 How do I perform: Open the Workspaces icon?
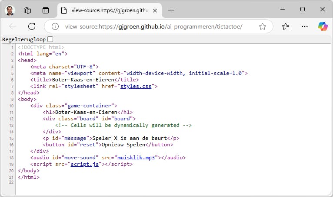[27, 10]
